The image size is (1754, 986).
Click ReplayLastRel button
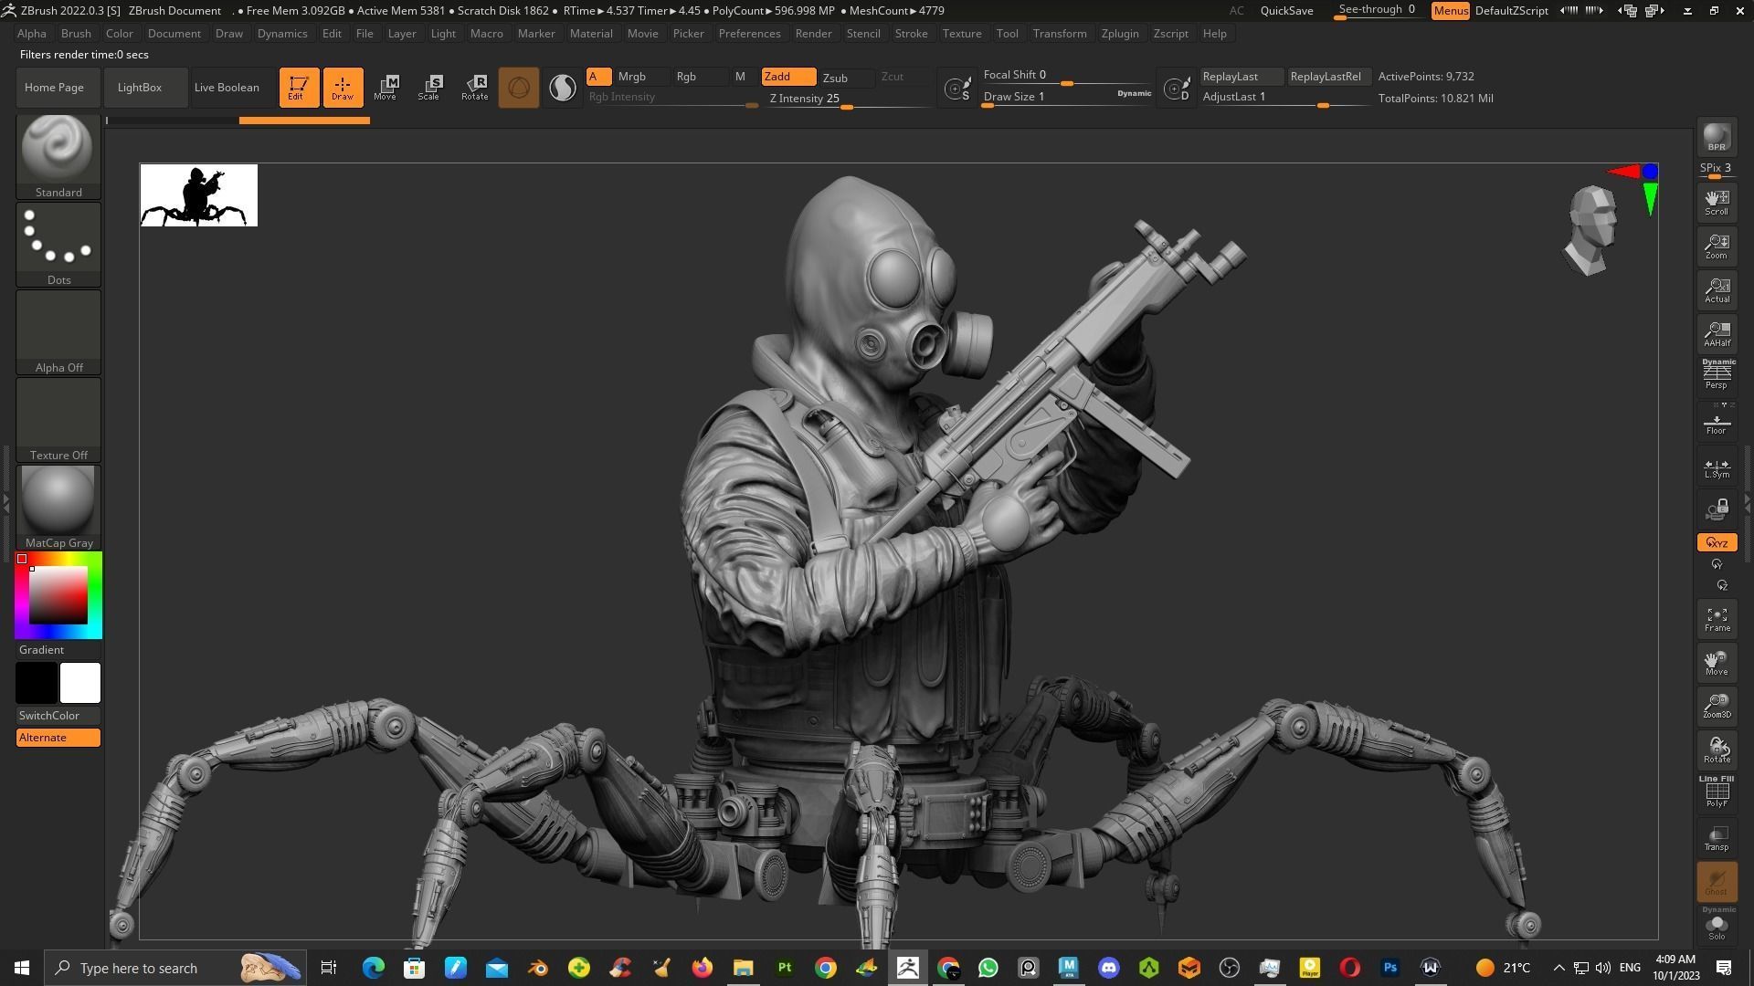click(x=1328, y=77)
